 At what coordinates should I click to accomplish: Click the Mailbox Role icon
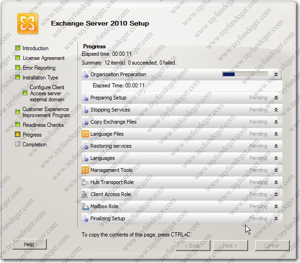click(85, 206)
